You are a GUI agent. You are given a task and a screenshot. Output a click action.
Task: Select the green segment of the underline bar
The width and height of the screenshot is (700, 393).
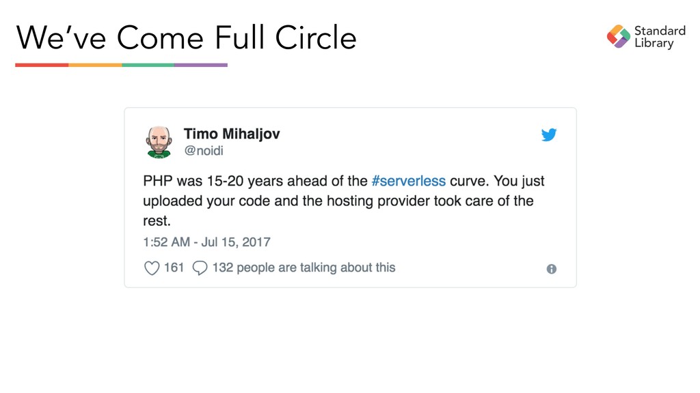tap(148, 65)
